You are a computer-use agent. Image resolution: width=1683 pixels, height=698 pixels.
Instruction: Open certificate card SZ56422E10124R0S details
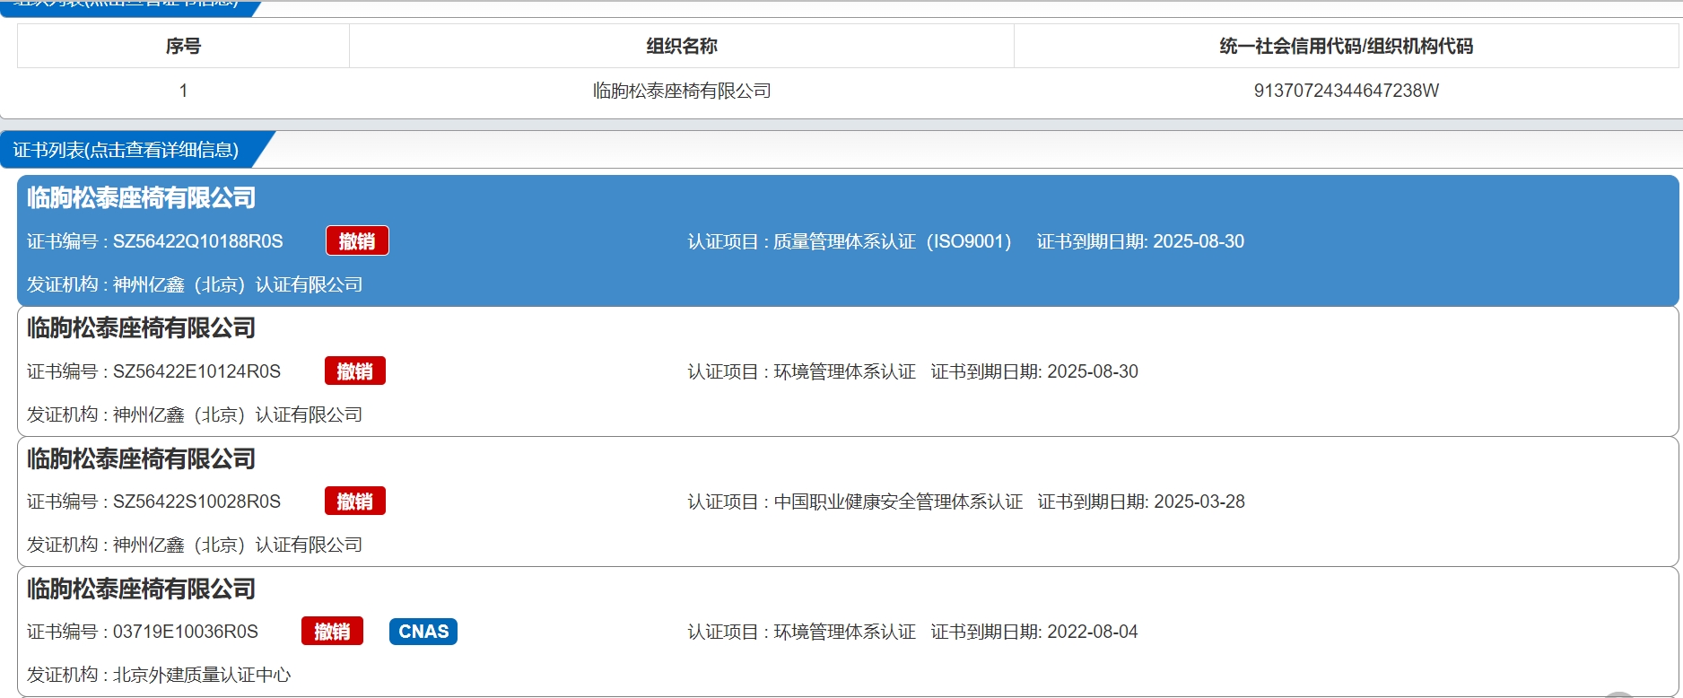click(848, 371)
